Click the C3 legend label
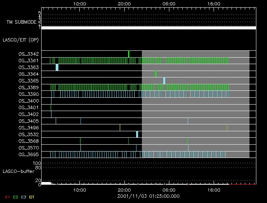The image size is (267, 203). 24,197
